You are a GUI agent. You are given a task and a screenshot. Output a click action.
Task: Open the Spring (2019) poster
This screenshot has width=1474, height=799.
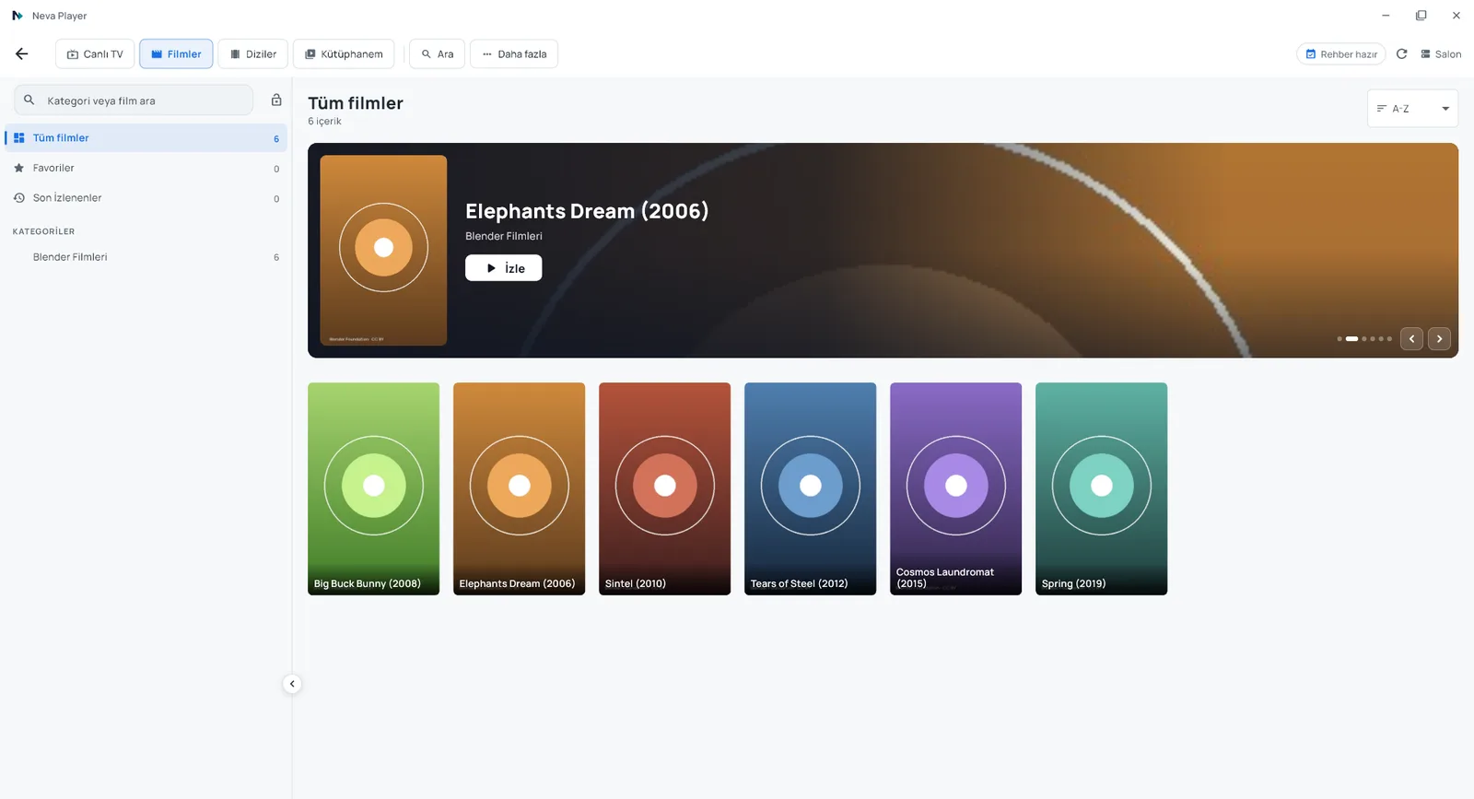coord(1101,488)
